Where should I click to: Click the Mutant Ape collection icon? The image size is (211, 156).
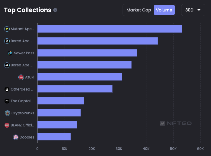click(7, 29)
